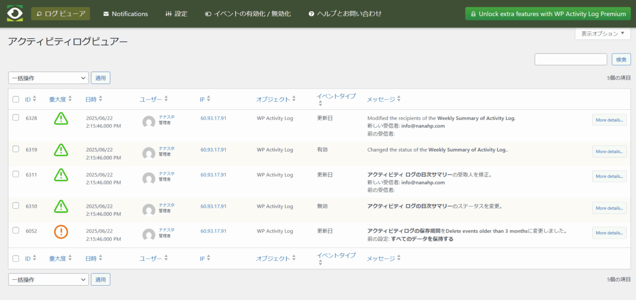Toggle select-all checkbox in table header
636x300 pixels.
16,99
